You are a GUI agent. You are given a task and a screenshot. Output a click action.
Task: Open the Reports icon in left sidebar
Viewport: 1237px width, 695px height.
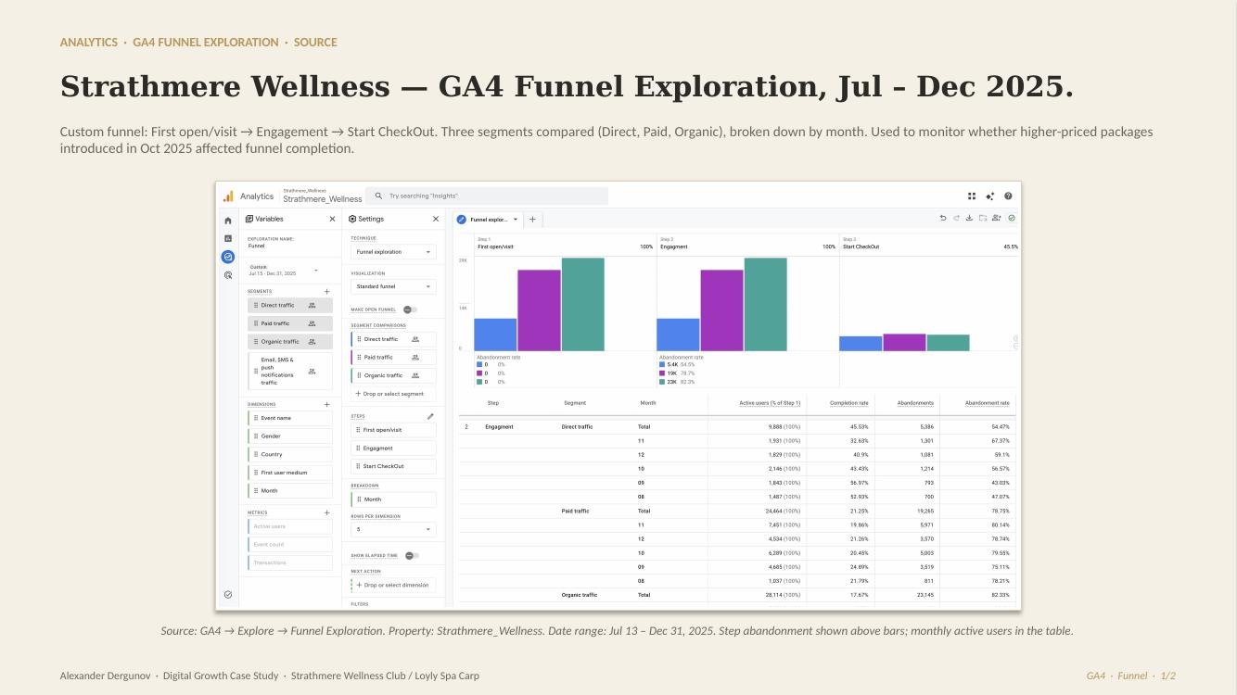(228, 238)
